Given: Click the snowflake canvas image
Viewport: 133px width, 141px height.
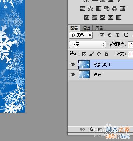Looking at the screenshot, I should (12, 57).
